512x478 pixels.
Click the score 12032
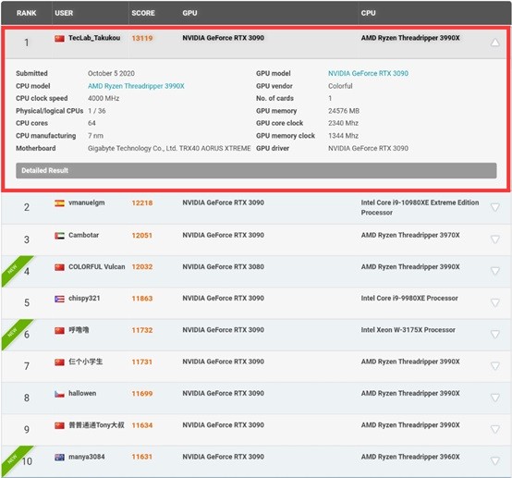[x=142, y=267]
